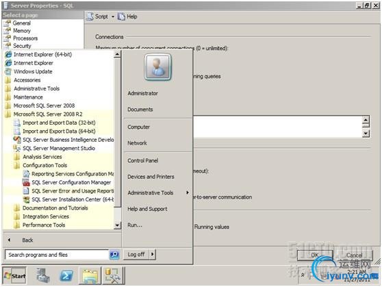Click the Script toolbar icon
382x287 pixels.
(x=90, y=16)
